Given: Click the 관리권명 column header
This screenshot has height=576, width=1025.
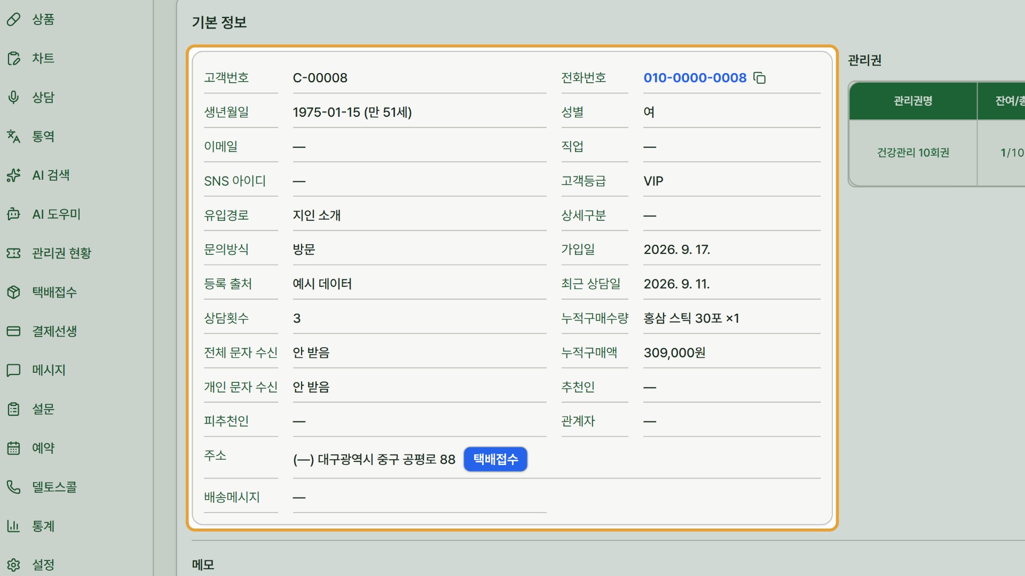Looking at the screenshot, I should (913, 101).
